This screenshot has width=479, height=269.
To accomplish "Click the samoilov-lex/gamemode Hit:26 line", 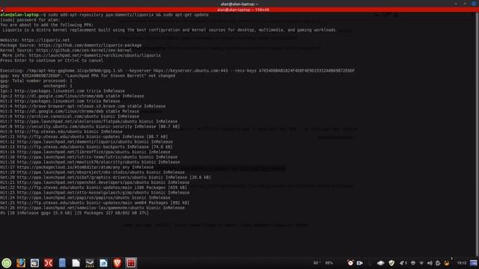I will pos(92,208).
